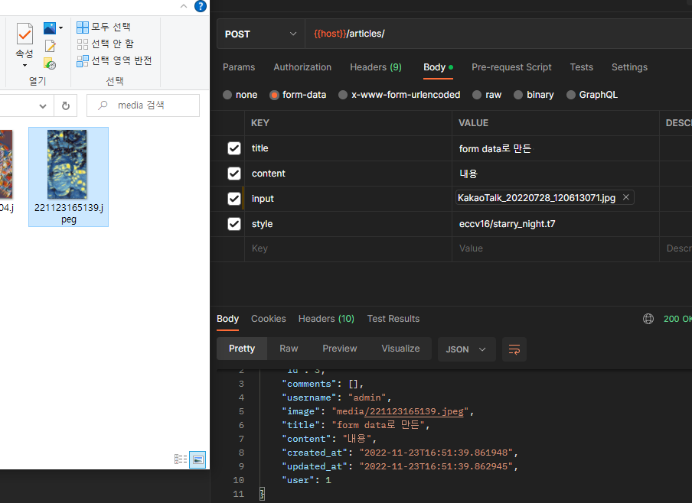This screenshot has width=692, height=503.
Task: Select the binary body radio button
Action: (518, 95)
